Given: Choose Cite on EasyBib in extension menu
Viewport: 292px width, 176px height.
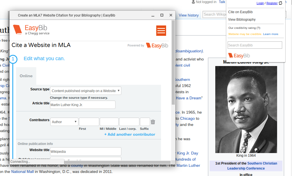Looking at the screenshot, I should pos(240,12).
